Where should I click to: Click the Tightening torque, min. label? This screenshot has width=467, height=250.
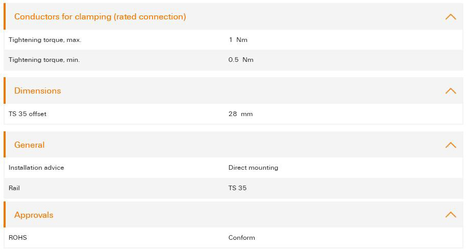click(x=44, y=60)
